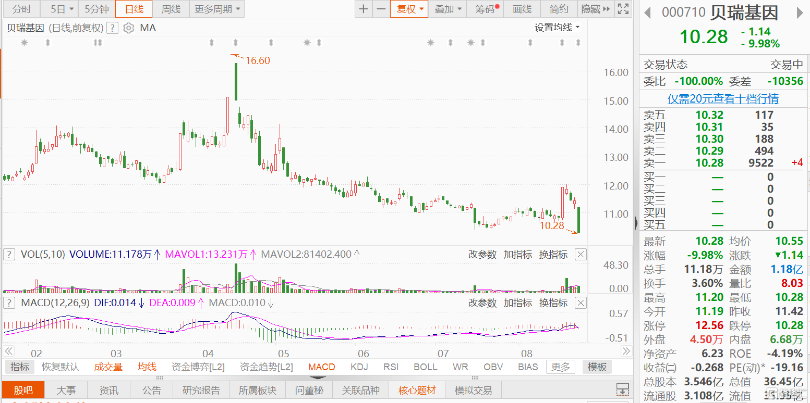Image resolution: width=810 pixels, height=403 pixels.
Task: Open the 模拟交易 tab
Action: click(474, 390)
